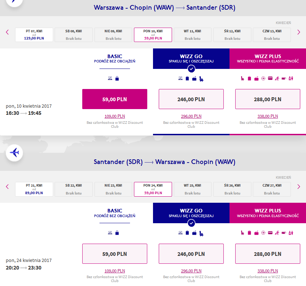This screenshot has width=306, height=286.
Task: Click seat selection icon under outbound WIZZ GO
Action: click(x=201, y=79)
